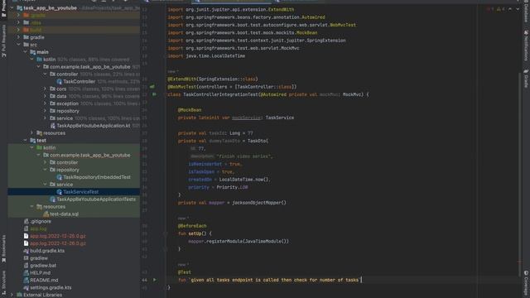
Task: Select settings.gradle.kts file
Action: [x=47, y=287]
